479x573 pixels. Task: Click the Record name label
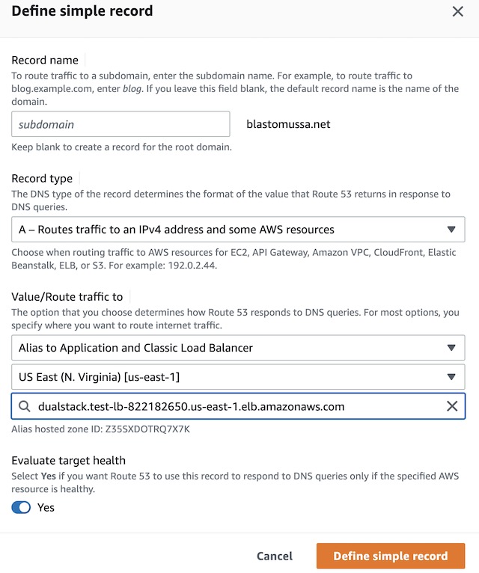click(44, 60)
